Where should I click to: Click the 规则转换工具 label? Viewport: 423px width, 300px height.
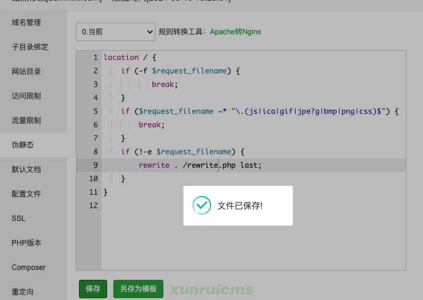tap(182, 32)
